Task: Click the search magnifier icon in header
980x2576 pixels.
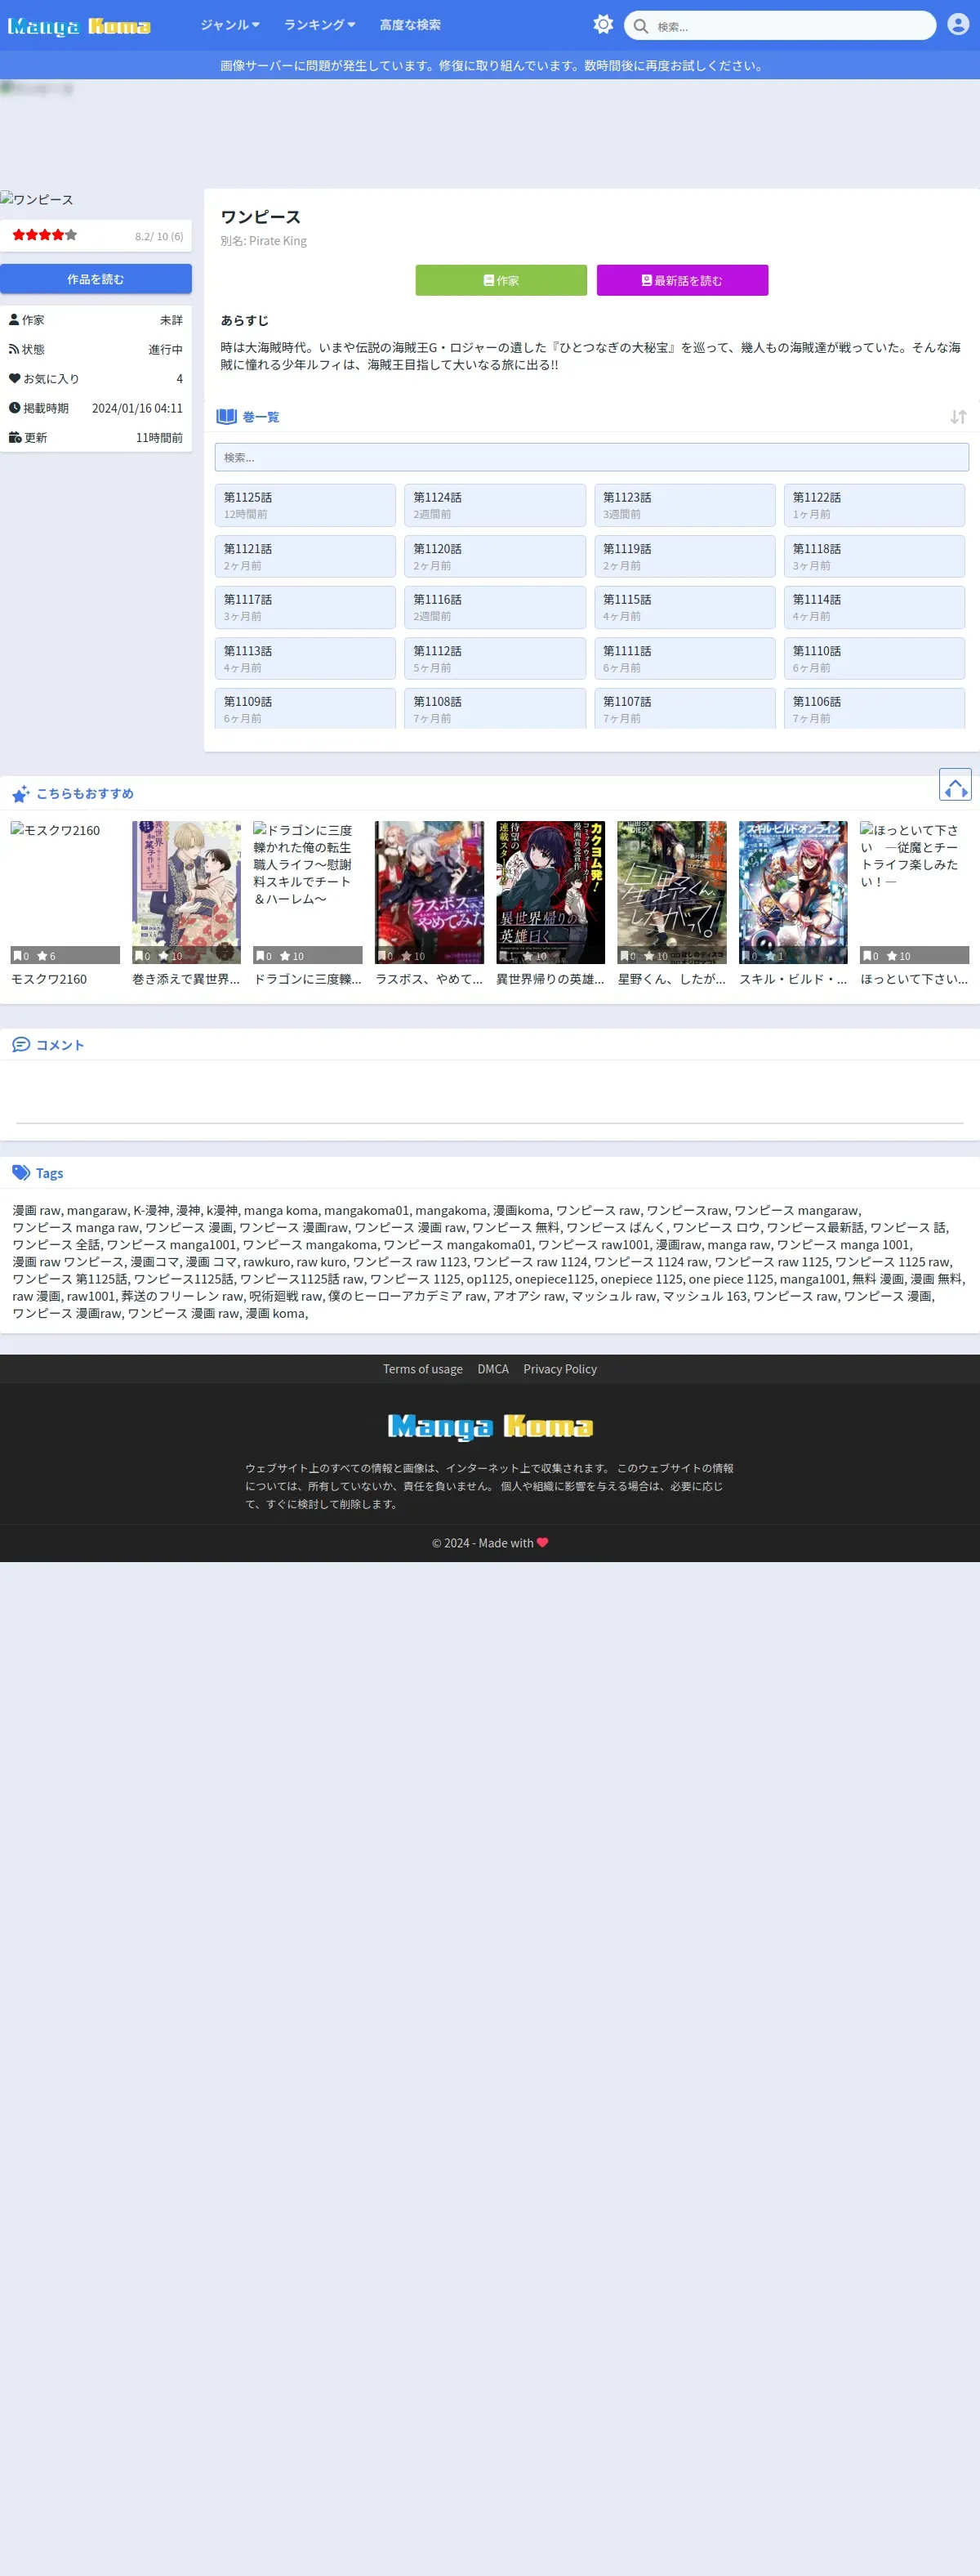Action: 641,26
